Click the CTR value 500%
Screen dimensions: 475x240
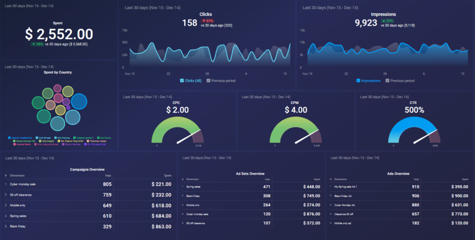(x=414, y=110)
